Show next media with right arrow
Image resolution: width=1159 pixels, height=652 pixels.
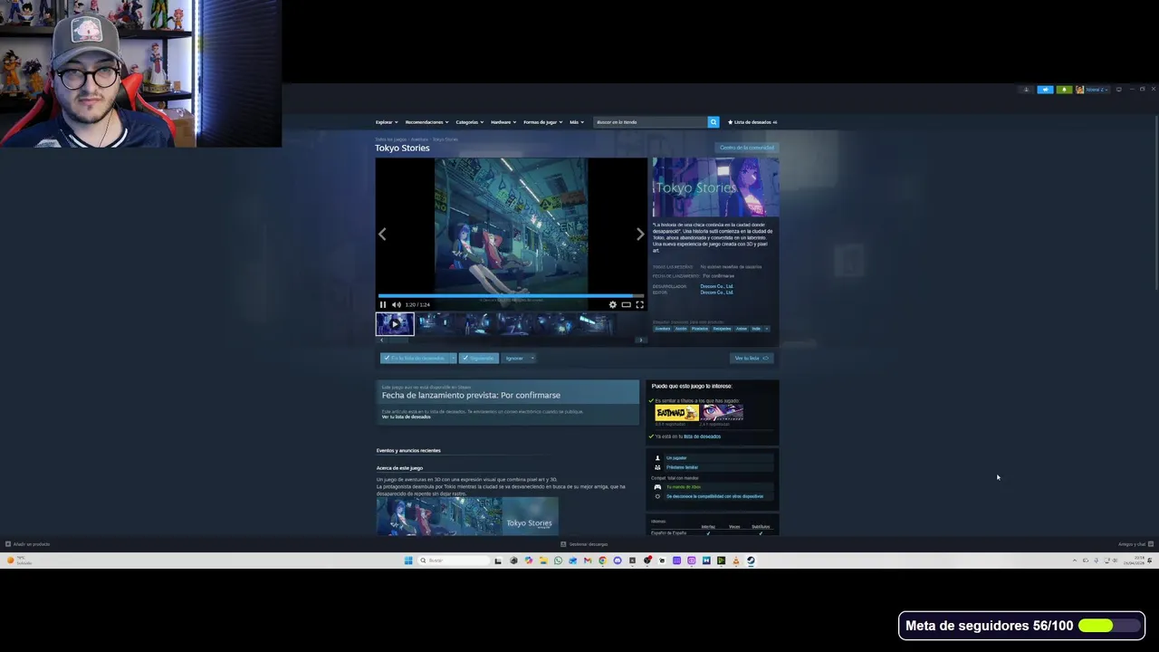(x=640, y=234)
